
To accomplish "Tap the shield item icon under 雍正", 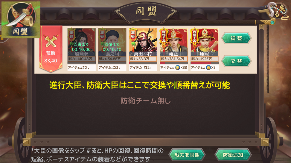I will click(177, 68).
